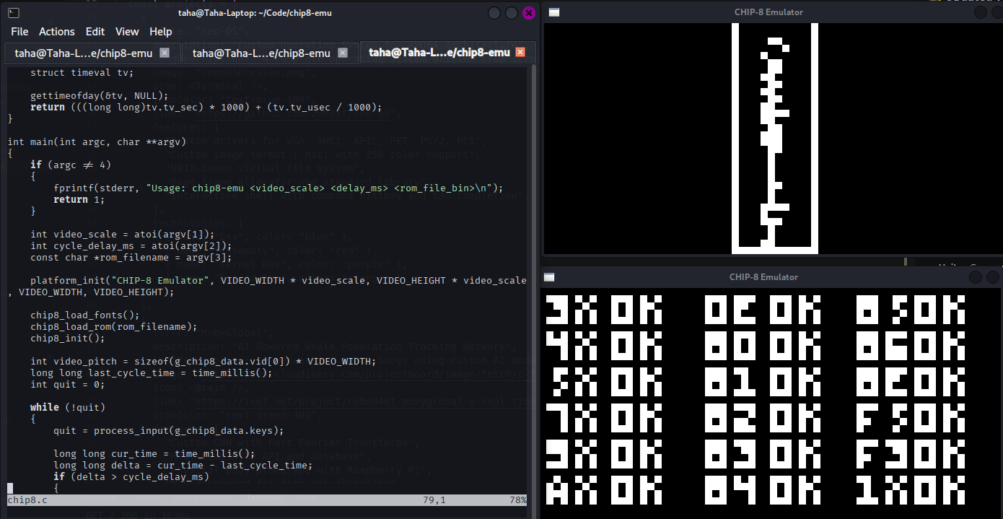Viewport: 1003px width, 519px height.
Task: Maximize the terminal window
Action: 512,13
